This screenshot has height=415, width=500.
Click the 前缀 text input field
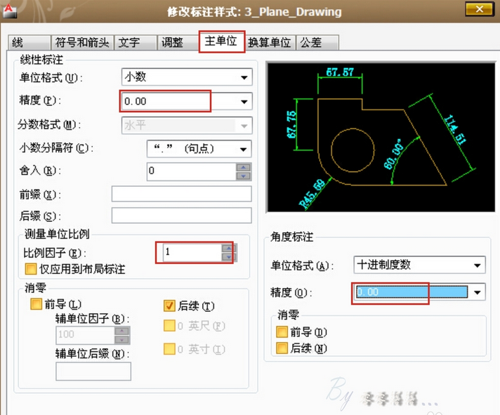coord(181,194)
